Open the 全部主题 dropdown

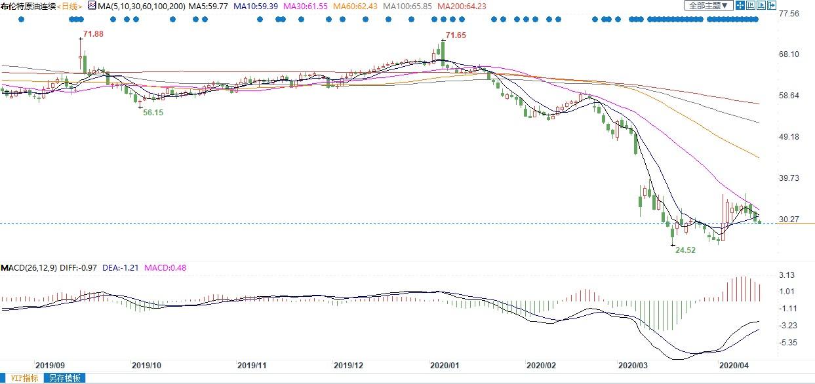[707, 5]
